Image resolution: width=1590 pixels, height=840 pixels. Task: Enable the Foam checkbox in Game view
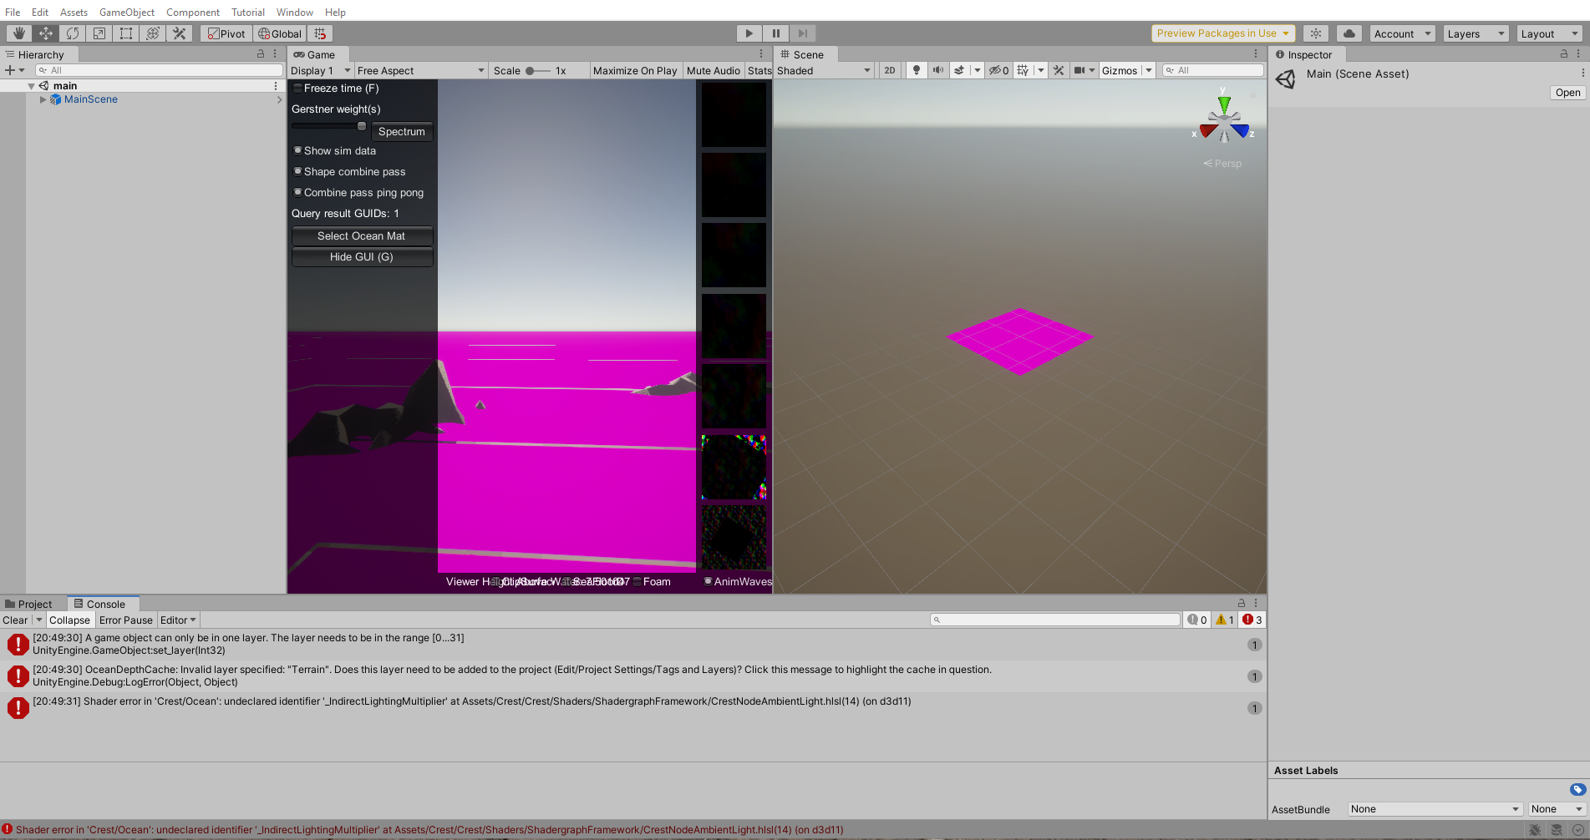click(638, 581)
